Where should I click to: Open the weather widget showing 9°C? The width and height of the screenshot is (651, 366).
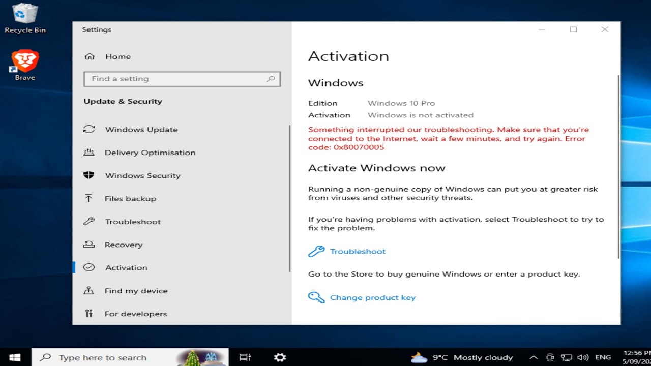tap(462, 357)
